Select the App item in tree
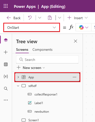95x122 pixels. click(x=47, y=77)
